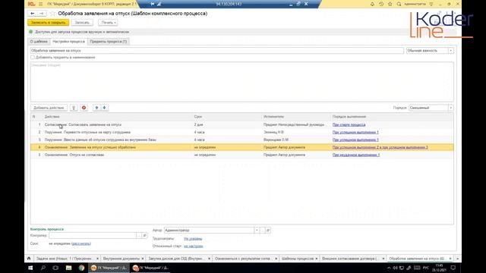Open the 'Обычная важность' importance dropdown
Viewport: 486px width, 273px height.
point(450,51)
